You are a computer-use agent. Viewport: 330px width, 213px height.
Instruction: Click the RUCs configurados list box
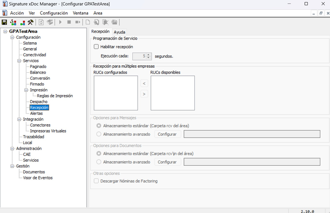116,93
